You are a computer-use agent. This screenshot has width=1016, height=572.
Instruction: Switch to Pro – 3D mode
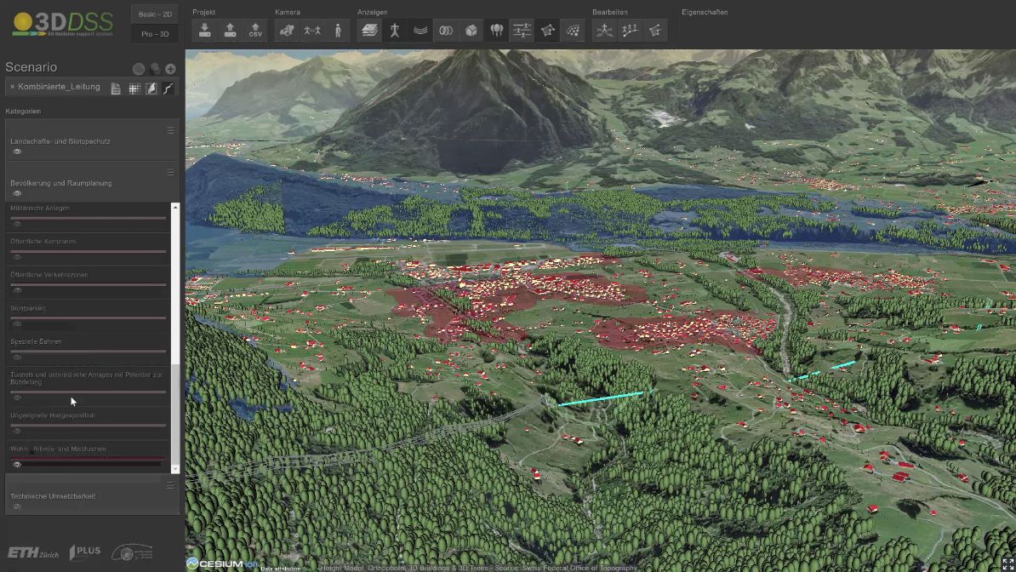coord(154,34)
